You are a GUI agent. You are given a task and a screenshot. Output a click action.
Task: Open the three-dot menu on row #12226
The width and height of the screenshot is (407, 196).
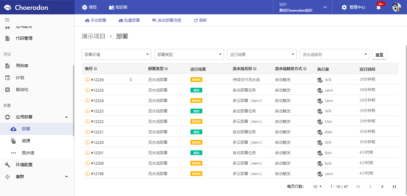tap(131, 80)
